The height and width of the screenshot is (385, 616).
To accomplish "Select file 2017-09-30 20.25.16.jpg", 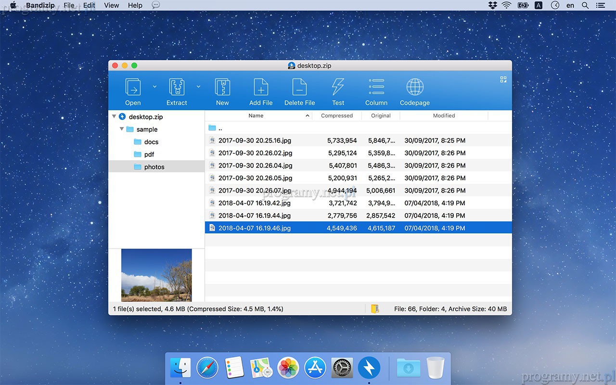I will [x=255, y=141].
